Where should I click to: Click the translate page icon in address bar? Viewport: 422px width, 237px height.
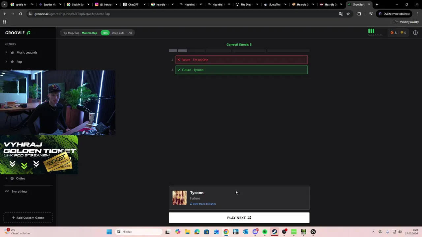[341, 14]
